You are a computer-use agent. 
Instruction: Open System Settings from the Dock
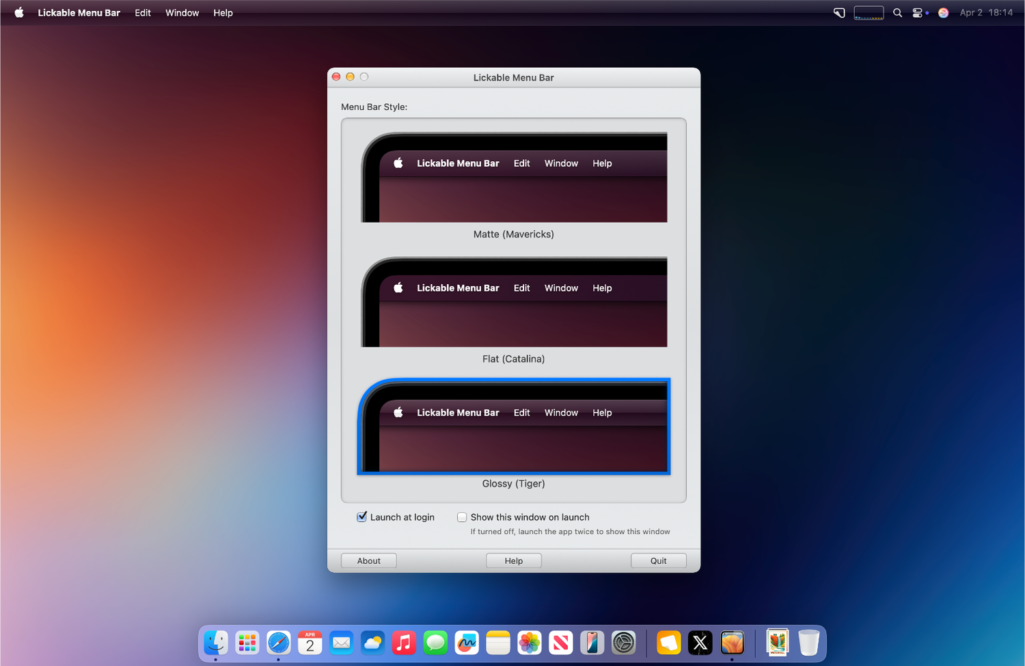(x=623, y=643)
